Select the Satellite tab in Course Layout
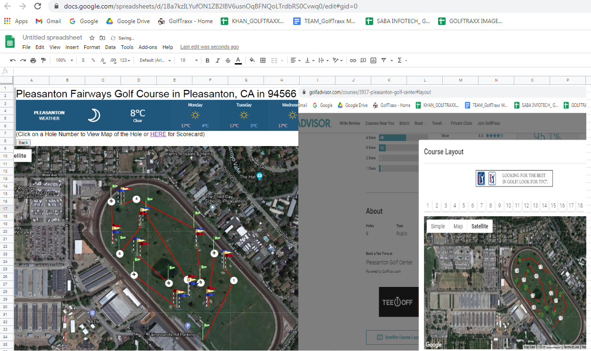Image resolution: width=591 pixels, height=351 pixels. coord(479,226)
